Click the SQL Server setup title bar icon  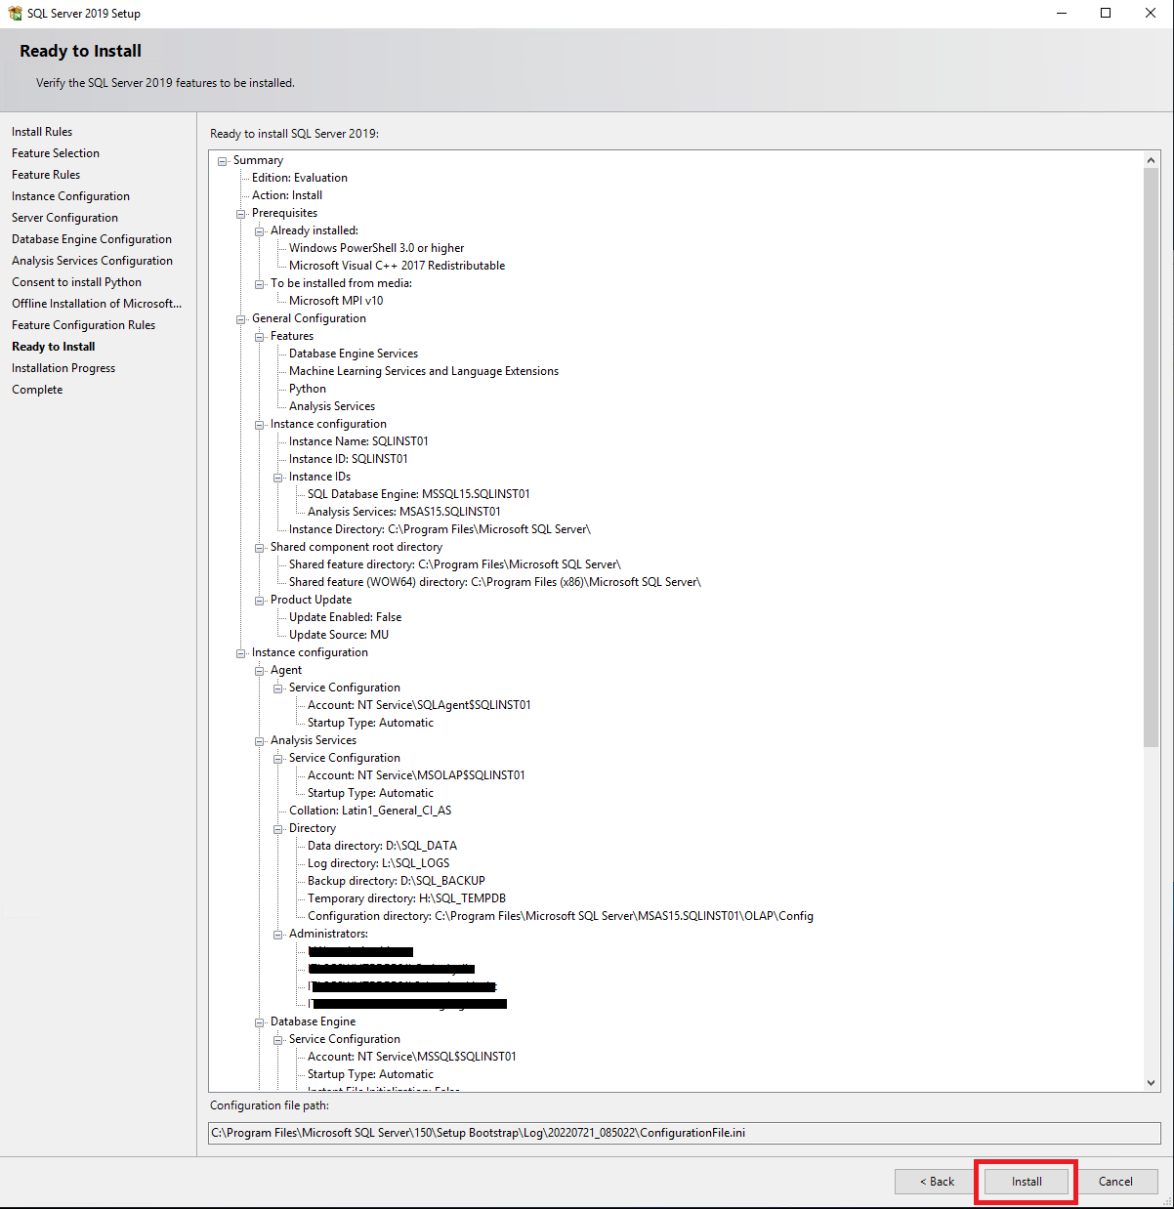point(15,14)
